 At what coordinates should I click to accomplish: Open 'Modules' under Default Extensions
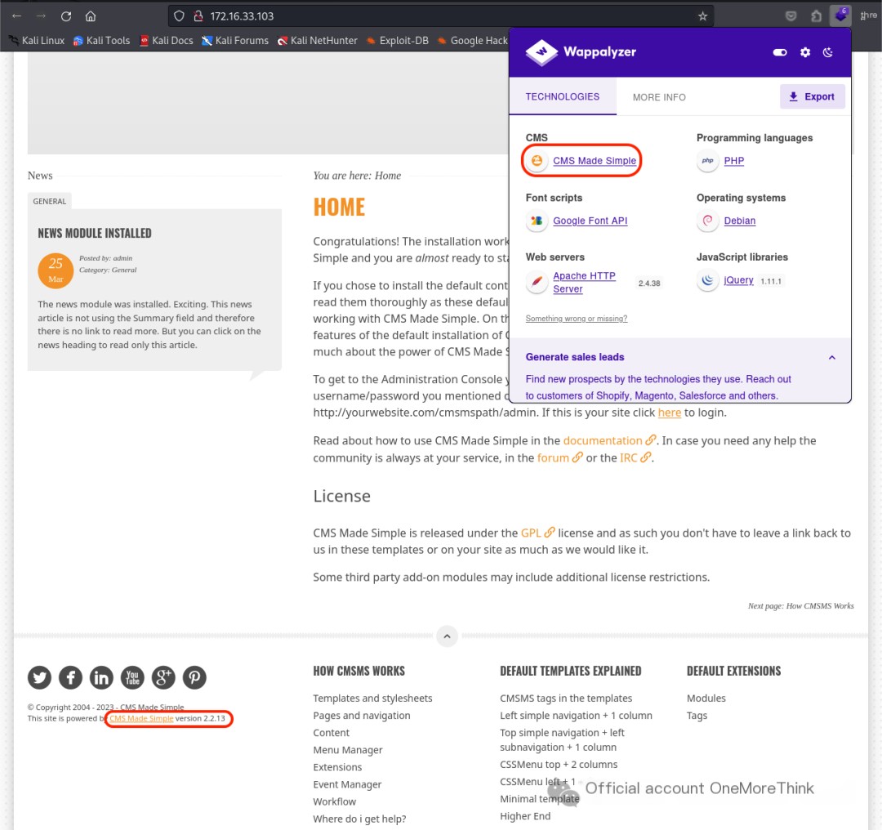point(706,698)
